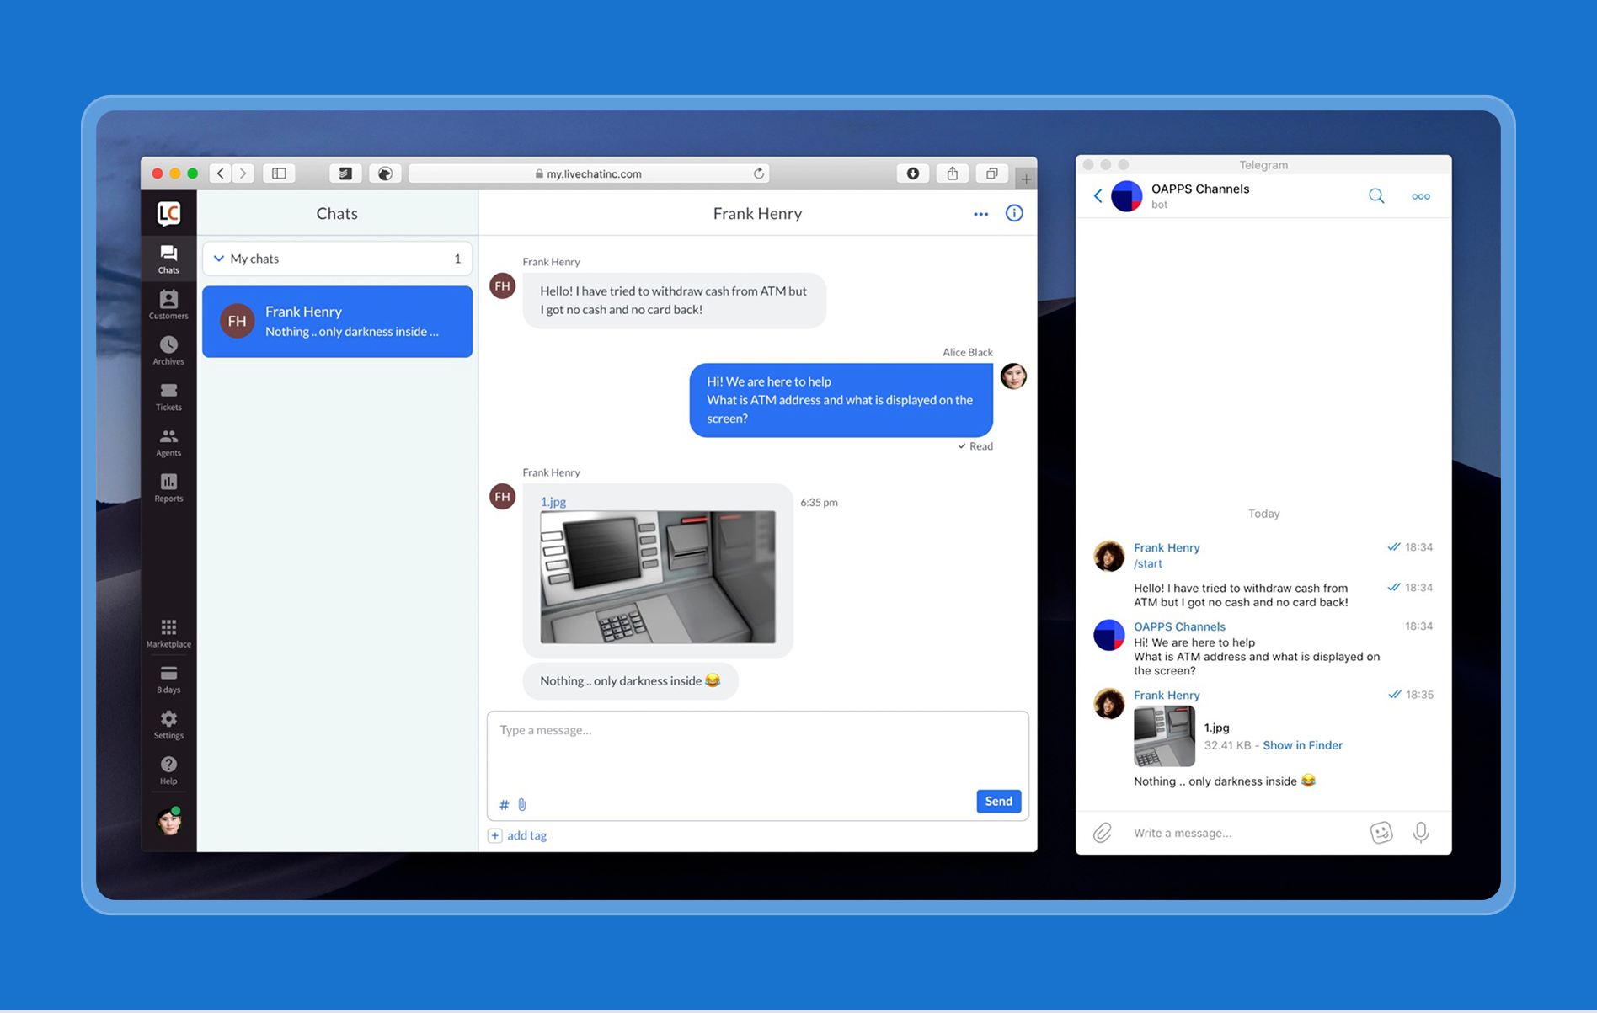The width and height of the screenshot is (1597, 1013).
Task: Switch to the Chats section
Action: point(168,259)
